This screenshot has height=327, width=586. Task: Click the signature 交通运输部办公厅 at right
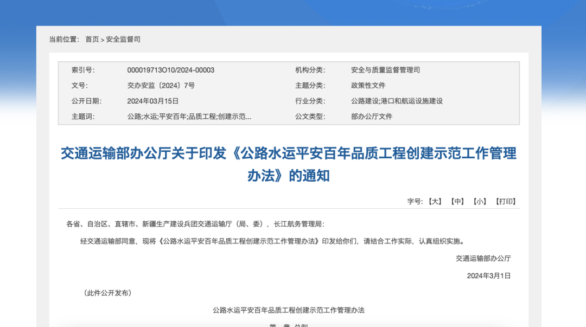pos(483,259)
